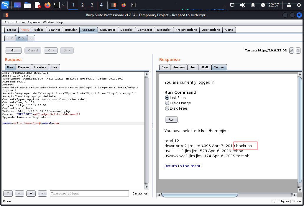Switch to the Sequencer tab
This screenshot has height=206, width=304.
108,30
